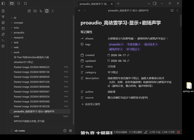
Task: Open updated date link icon
Action: coord(128,61)
